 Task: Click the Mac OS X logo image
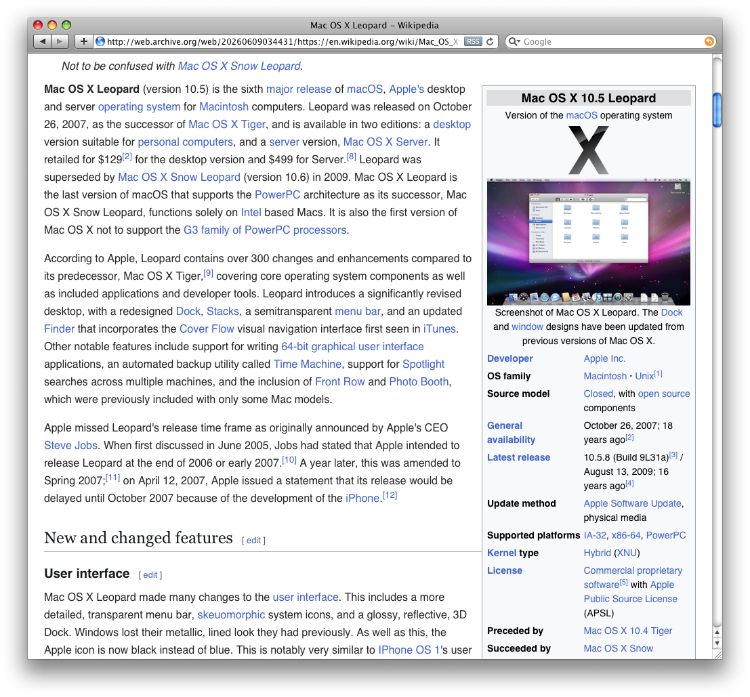(589, 150)
